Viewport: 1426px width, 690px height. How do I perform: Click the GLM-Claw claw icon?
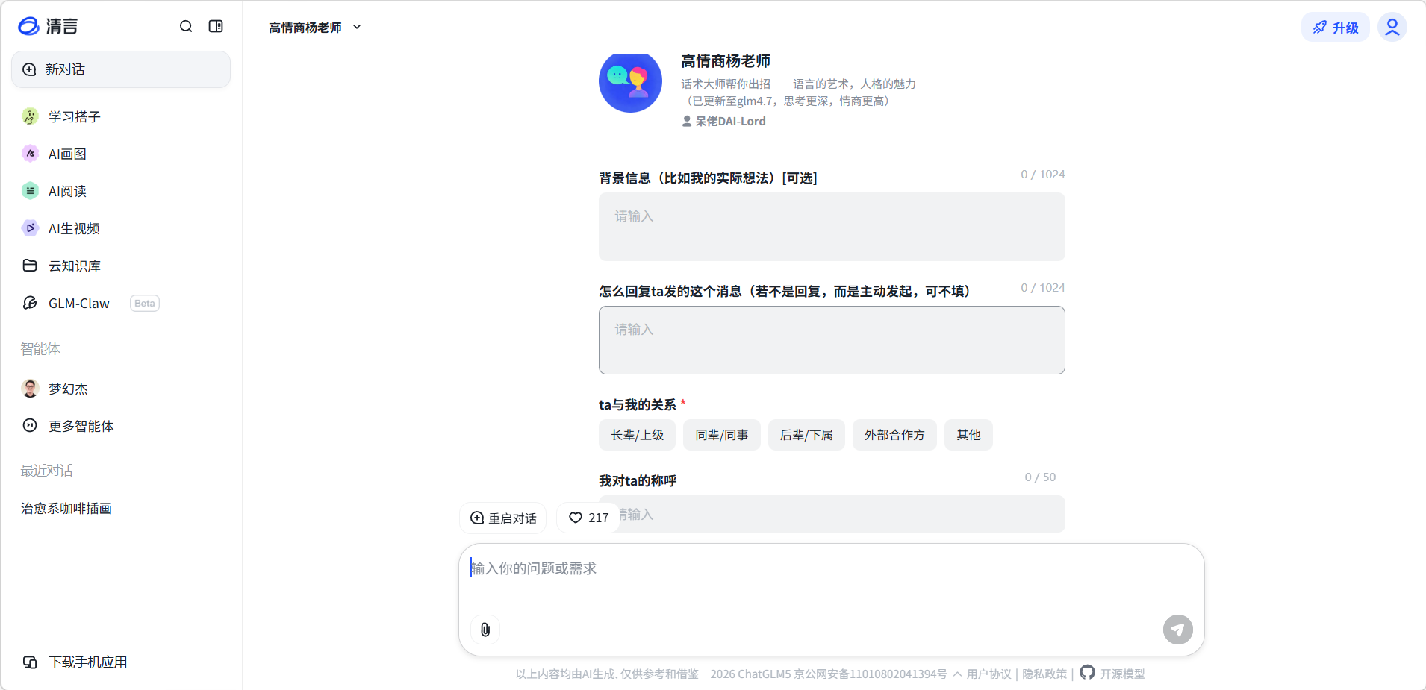click(x=30, y=303)
